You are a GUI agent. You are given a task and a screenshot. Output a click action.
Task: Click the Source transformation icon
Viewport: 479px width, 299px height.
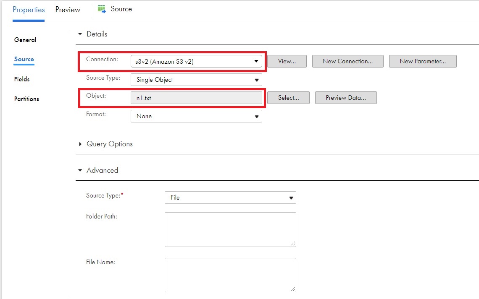[102, 9]
